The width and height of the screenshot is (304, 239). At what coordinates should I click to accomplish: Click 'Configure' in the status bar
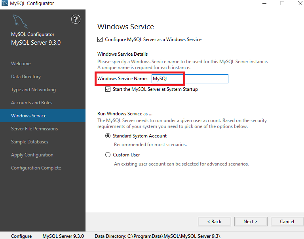(x=21, y=236)
